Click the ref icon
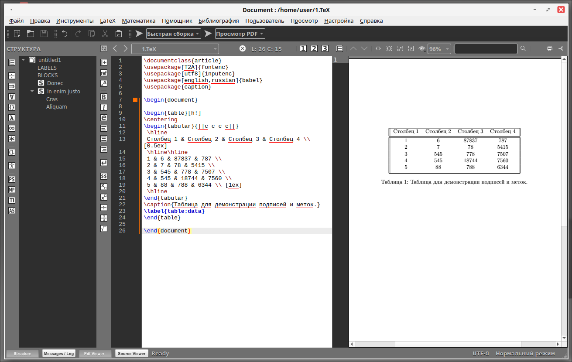This screenshot has width=572, height=362. click(x=104, y=73)
